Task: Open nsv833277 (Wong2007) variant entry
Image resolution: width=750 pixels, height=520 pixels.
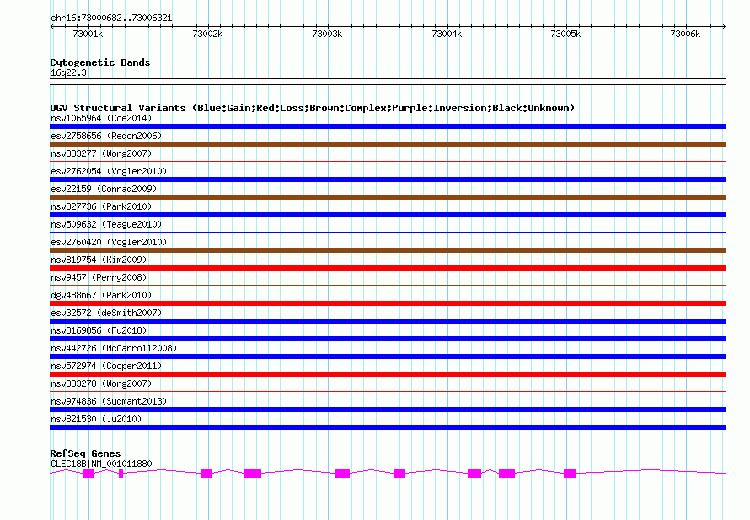Action: click(101, 153)
